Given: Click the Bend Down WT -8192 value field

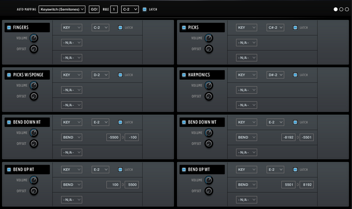Looking at the screenshot, I should click(288, 137).
